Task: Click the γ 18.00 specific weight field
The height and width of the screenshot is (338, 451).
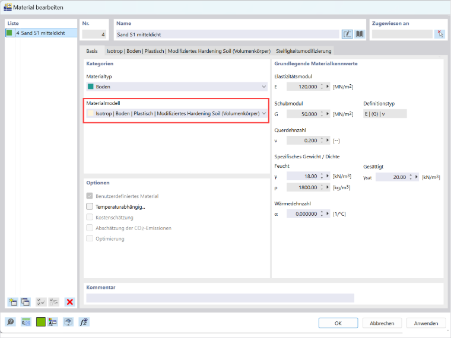Action: pyautogui.click(x=303, y=176)
